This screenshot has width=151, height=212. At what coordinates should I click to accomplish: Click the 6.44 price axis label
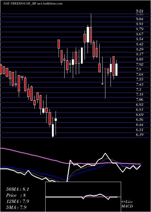(140, 125)
